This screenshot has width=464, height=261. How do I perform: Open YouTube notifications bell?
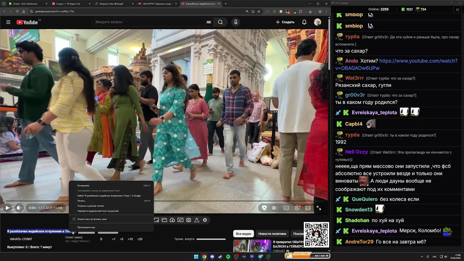(x=304, y=22)
